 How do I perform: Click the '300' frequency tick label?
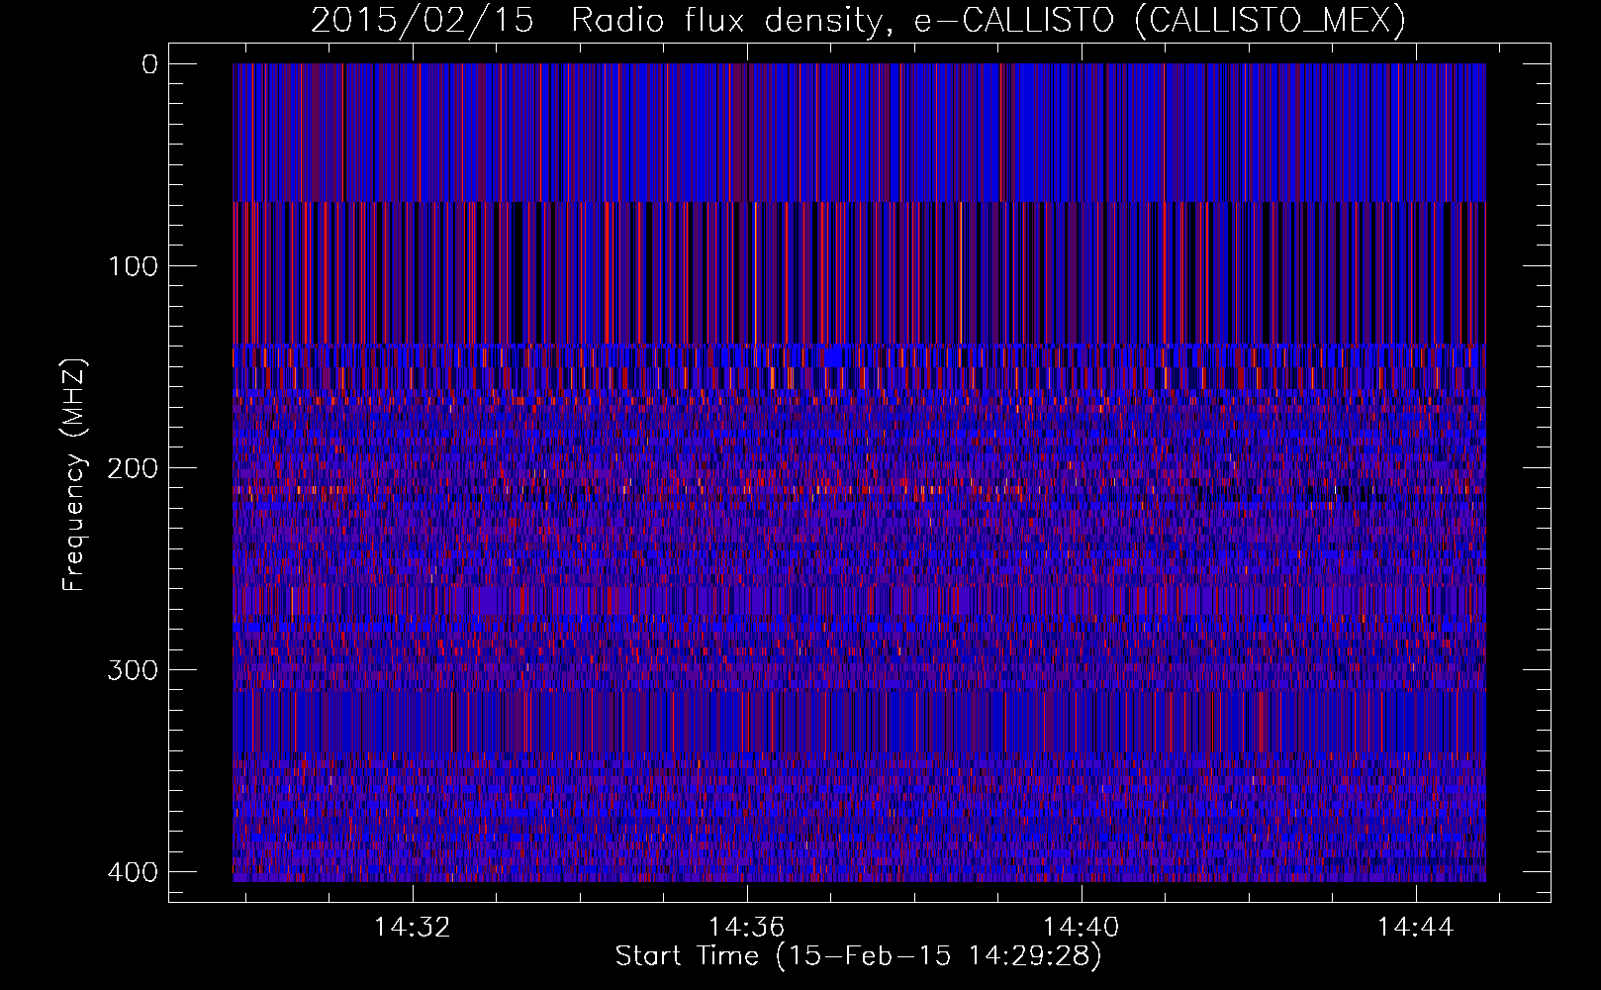(132, 670)
